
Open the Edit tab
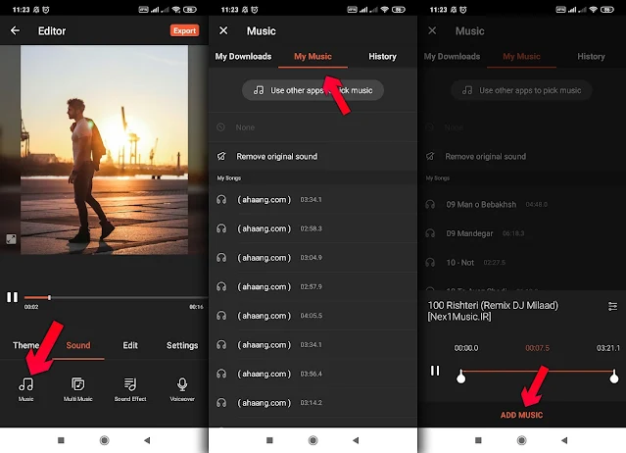(130, 345)
